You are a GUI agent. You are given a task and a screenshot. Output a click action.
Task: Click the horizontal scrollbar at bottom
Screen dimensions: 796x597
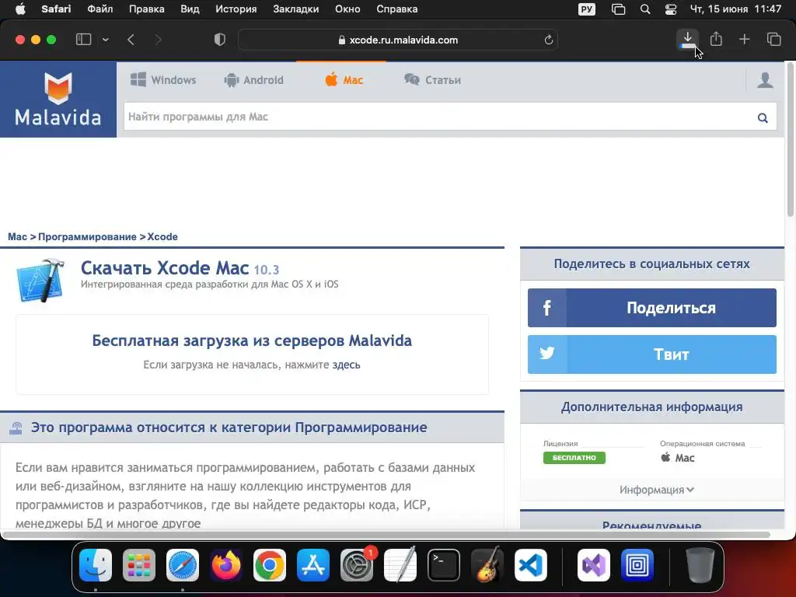pos(386,535)
